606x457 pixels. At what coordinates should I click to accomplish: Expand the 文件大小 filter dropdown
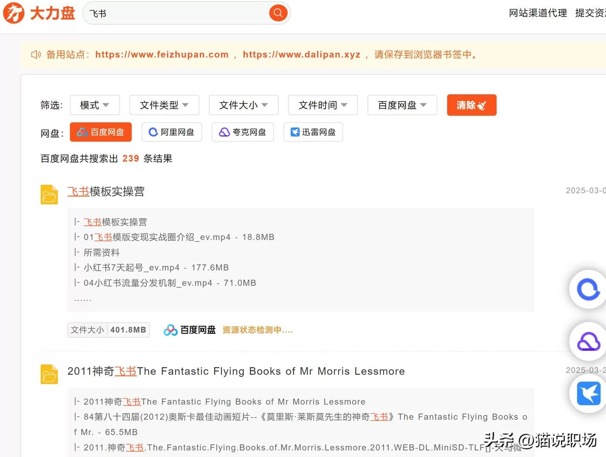tap(243, 105)
